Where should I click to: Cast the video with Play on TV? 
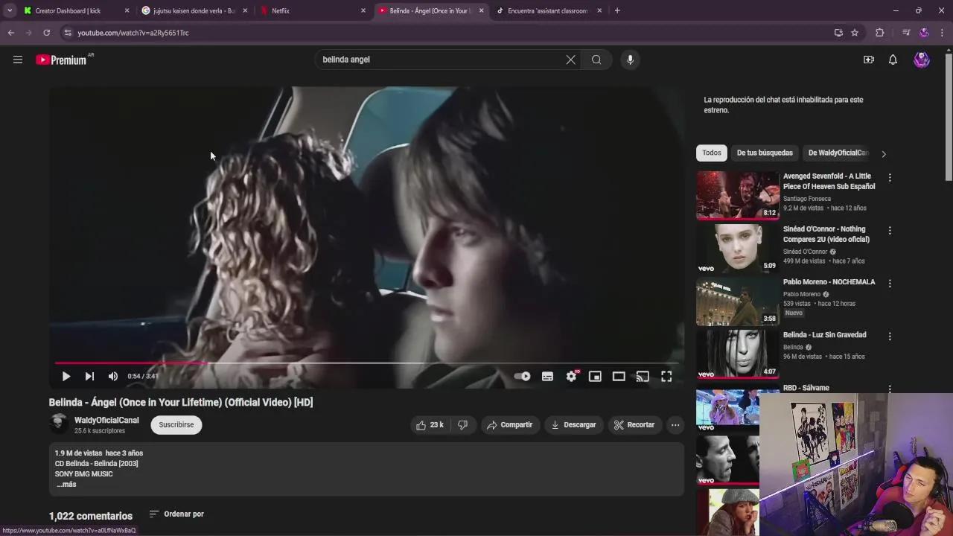pos(643,377)
